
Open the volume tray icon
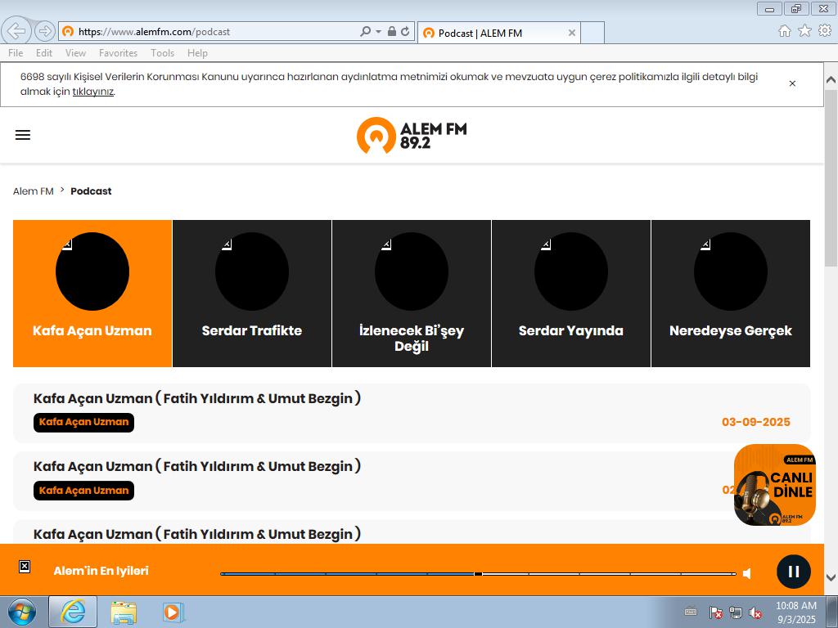click(x=755, y=612)
